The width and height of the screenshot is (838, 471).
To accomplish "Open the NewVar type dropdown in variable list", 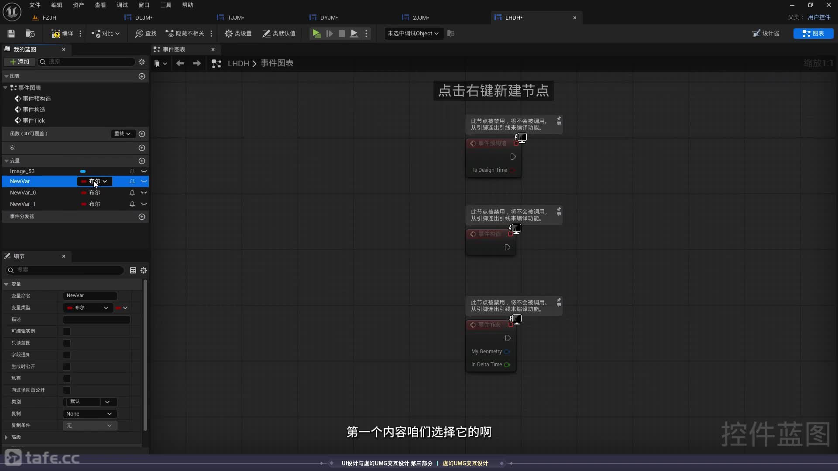I will (x=95, y=181).
